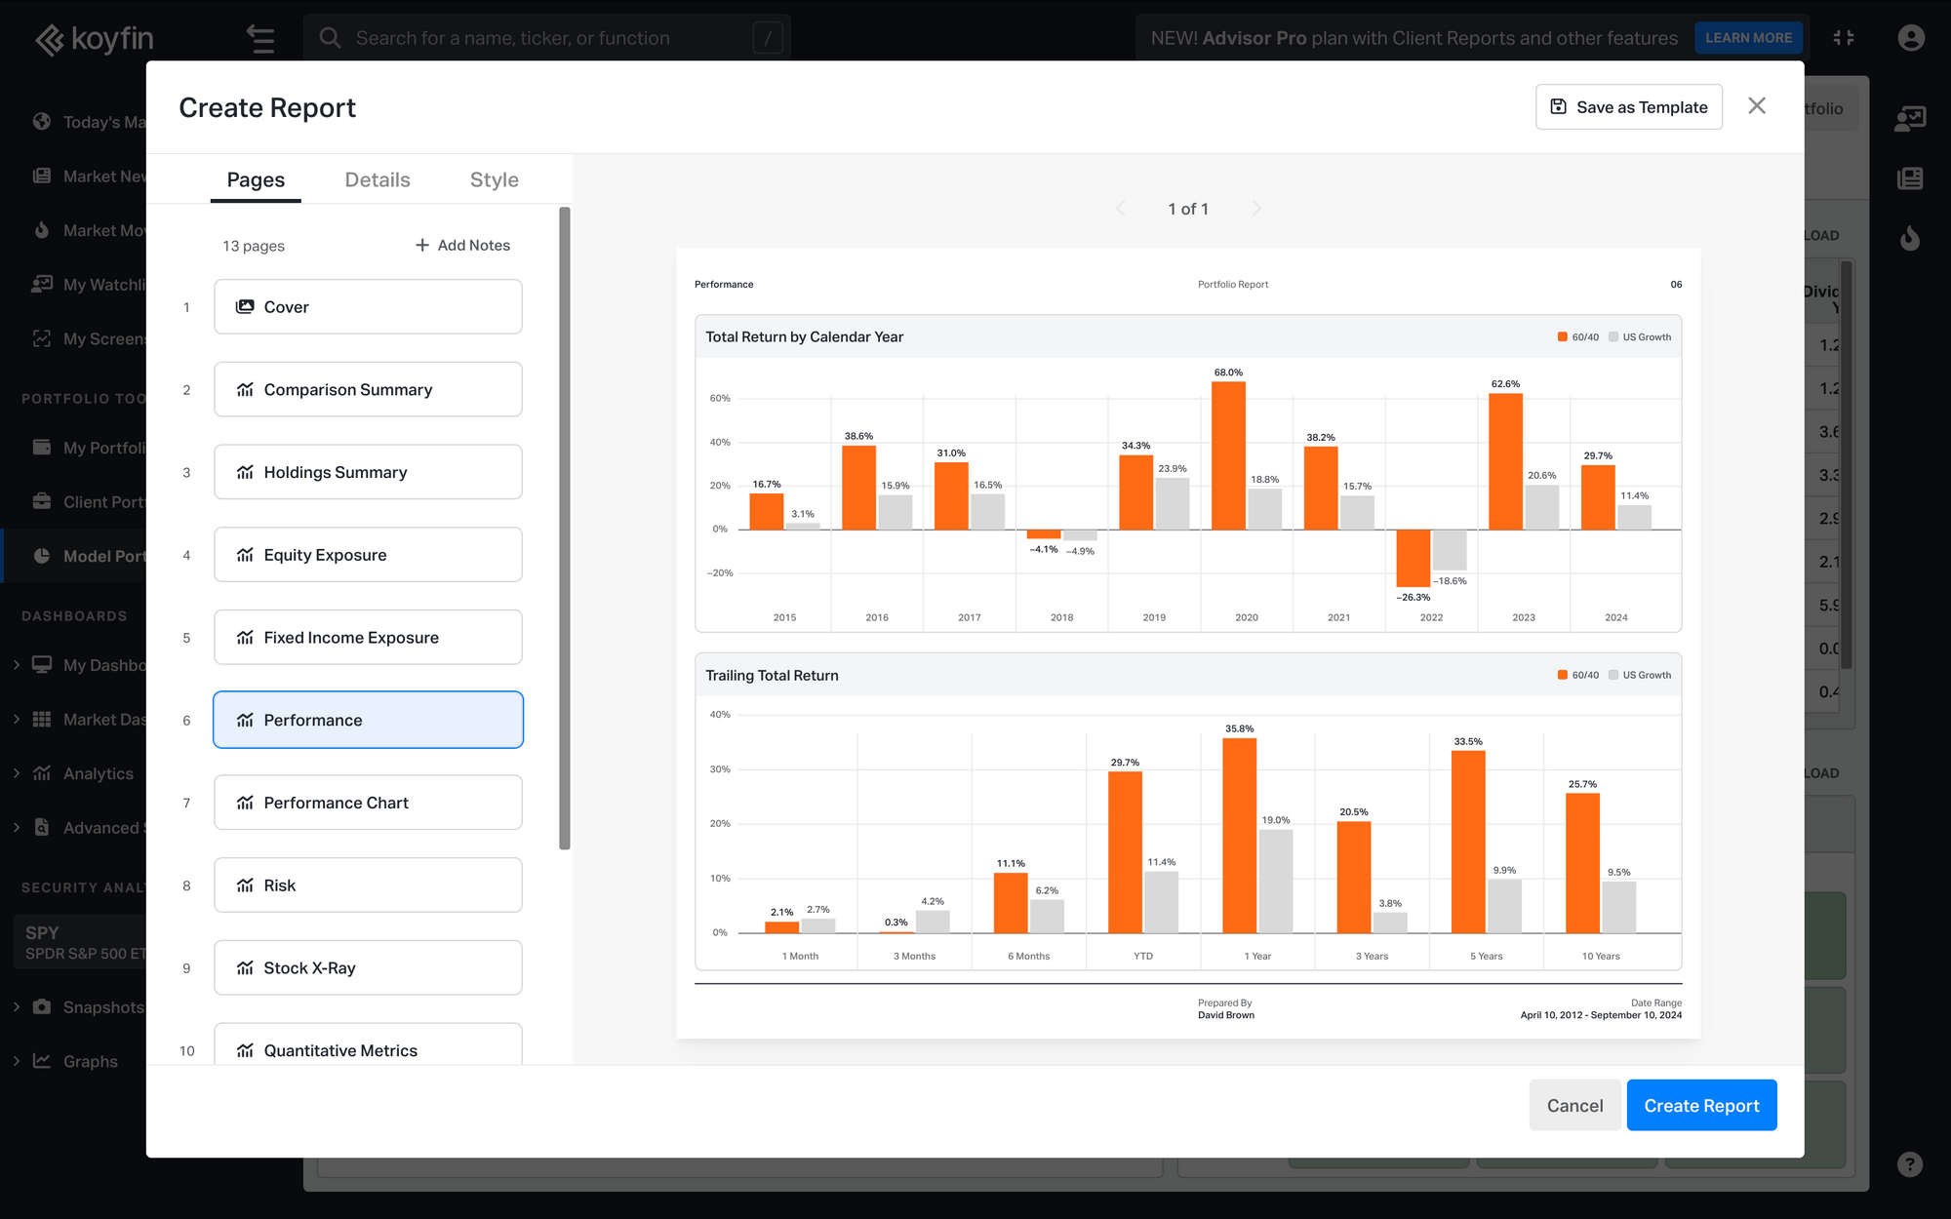Viewport: 1951px width, 1219px height.
Task: Click the Holdings Summary page icon
Action: click(x=246, y=472)
